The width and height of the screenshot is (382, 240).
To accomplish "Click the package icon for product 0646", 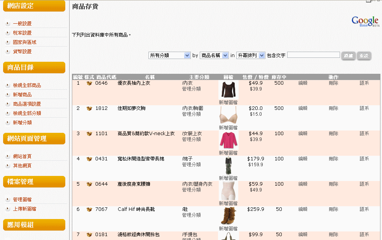I will (89, 83).
